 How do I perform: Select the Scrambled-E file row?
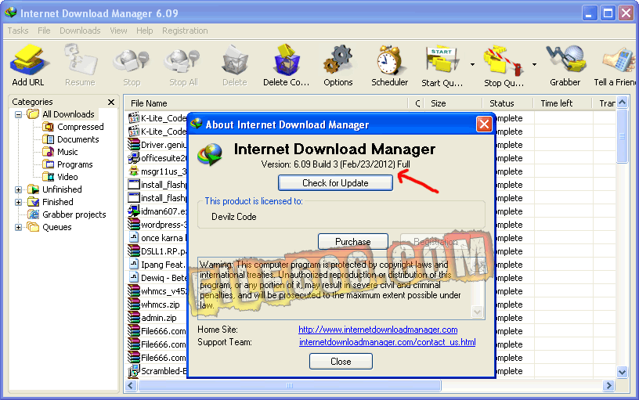pyautogui.click(x=157, y=371)
